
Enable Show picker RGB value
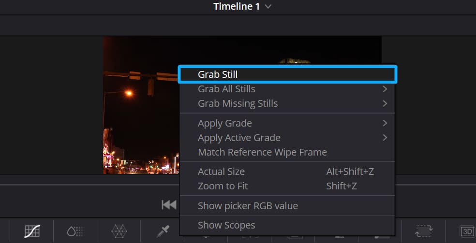(287, 206)
